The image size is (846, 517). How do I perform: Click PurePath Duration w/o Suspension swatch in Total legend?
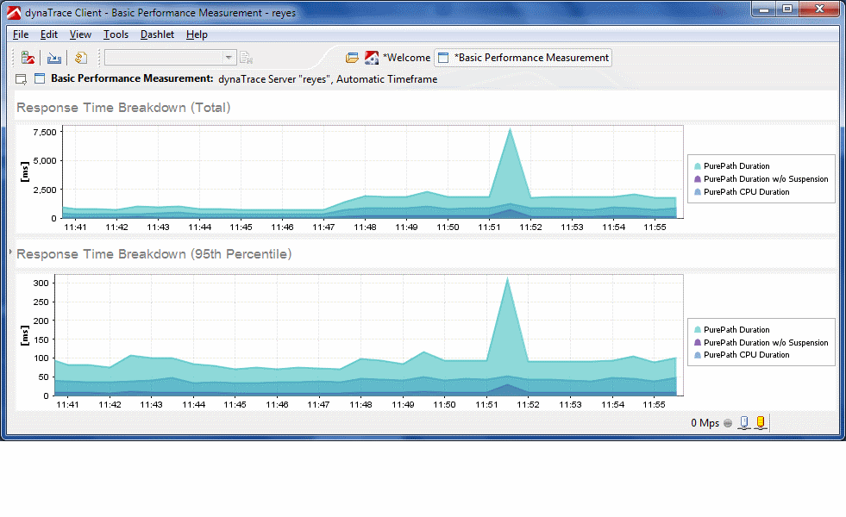point(698,179)
